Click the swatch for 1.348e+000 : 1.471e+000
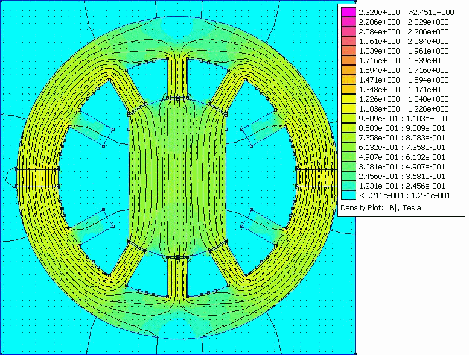 (348, 90)
